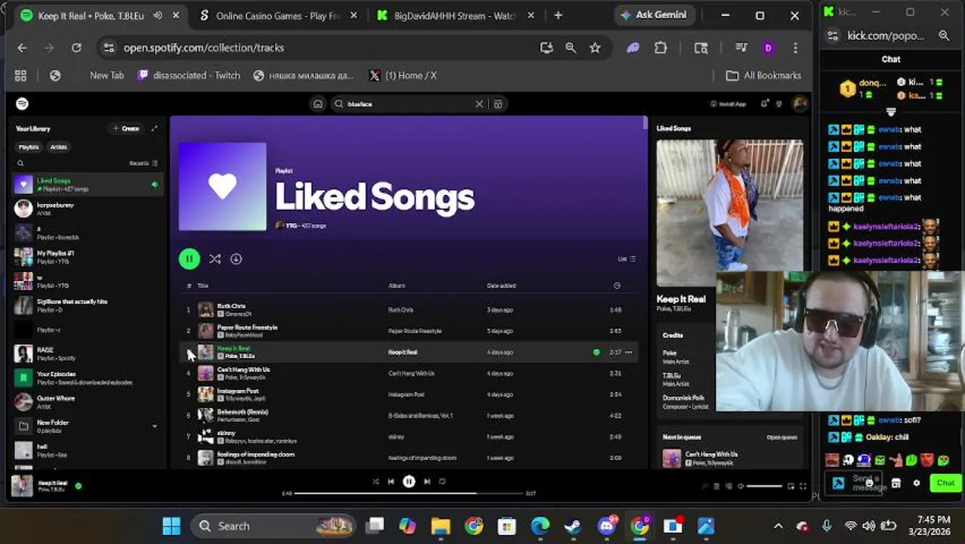Toggle repeat in bottom player bar
965x544 pixels.
tap(442, 481)
